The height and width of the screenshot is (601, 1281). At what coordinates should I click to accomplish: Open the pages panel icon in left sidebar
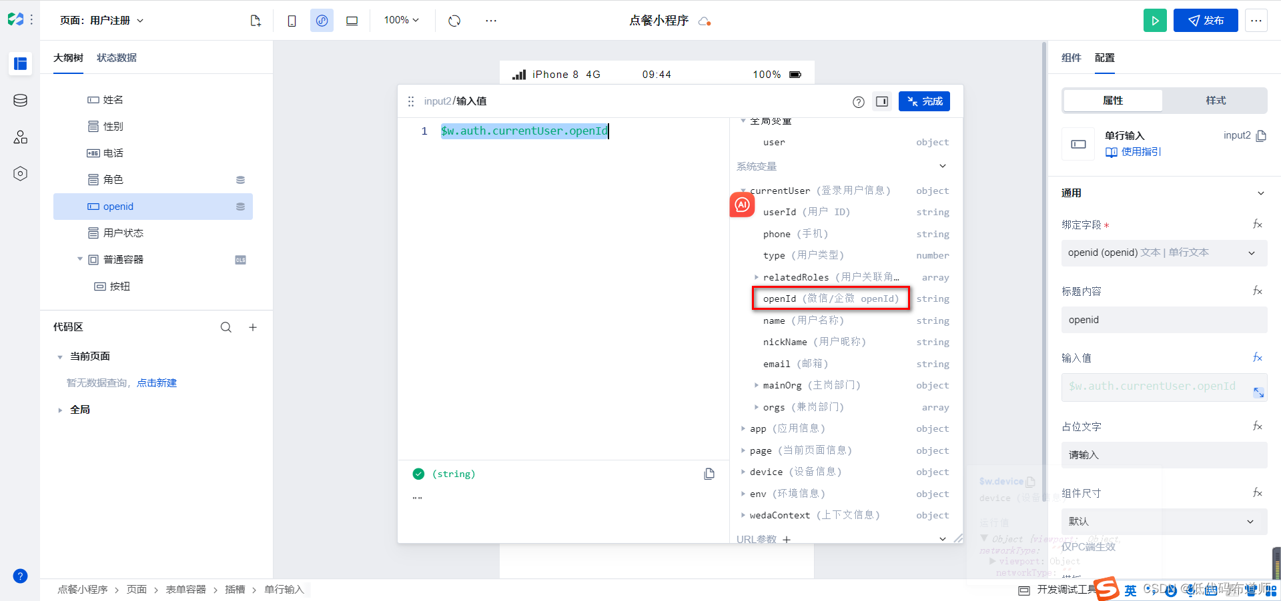[x=20, y=64]
